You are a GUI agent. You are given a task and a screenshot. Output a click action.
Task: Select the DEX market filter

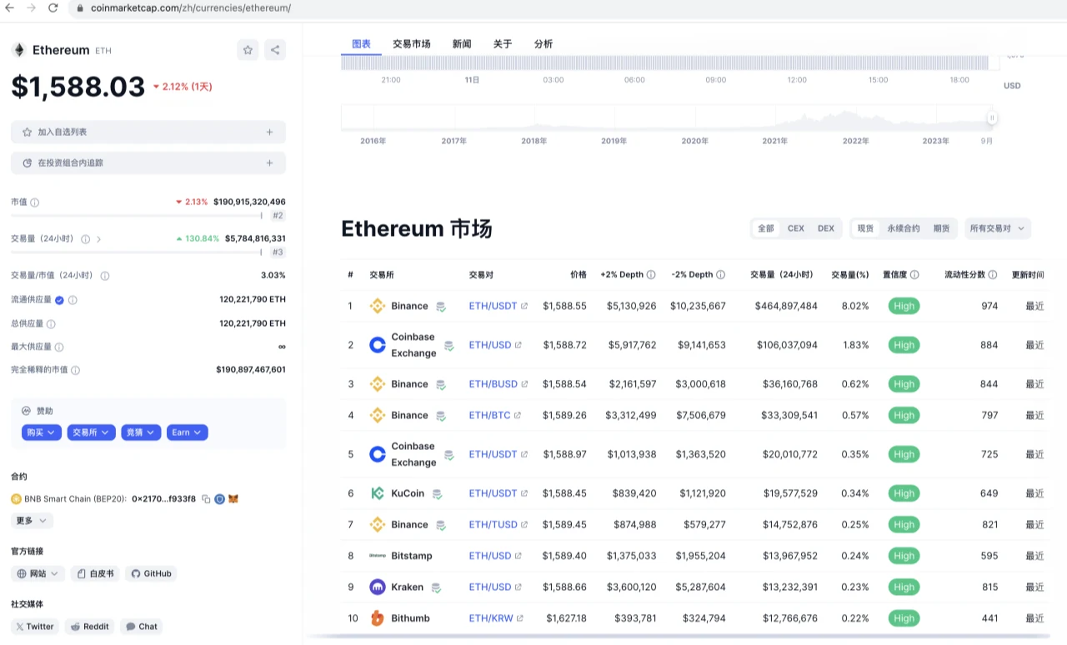point(825,228)
